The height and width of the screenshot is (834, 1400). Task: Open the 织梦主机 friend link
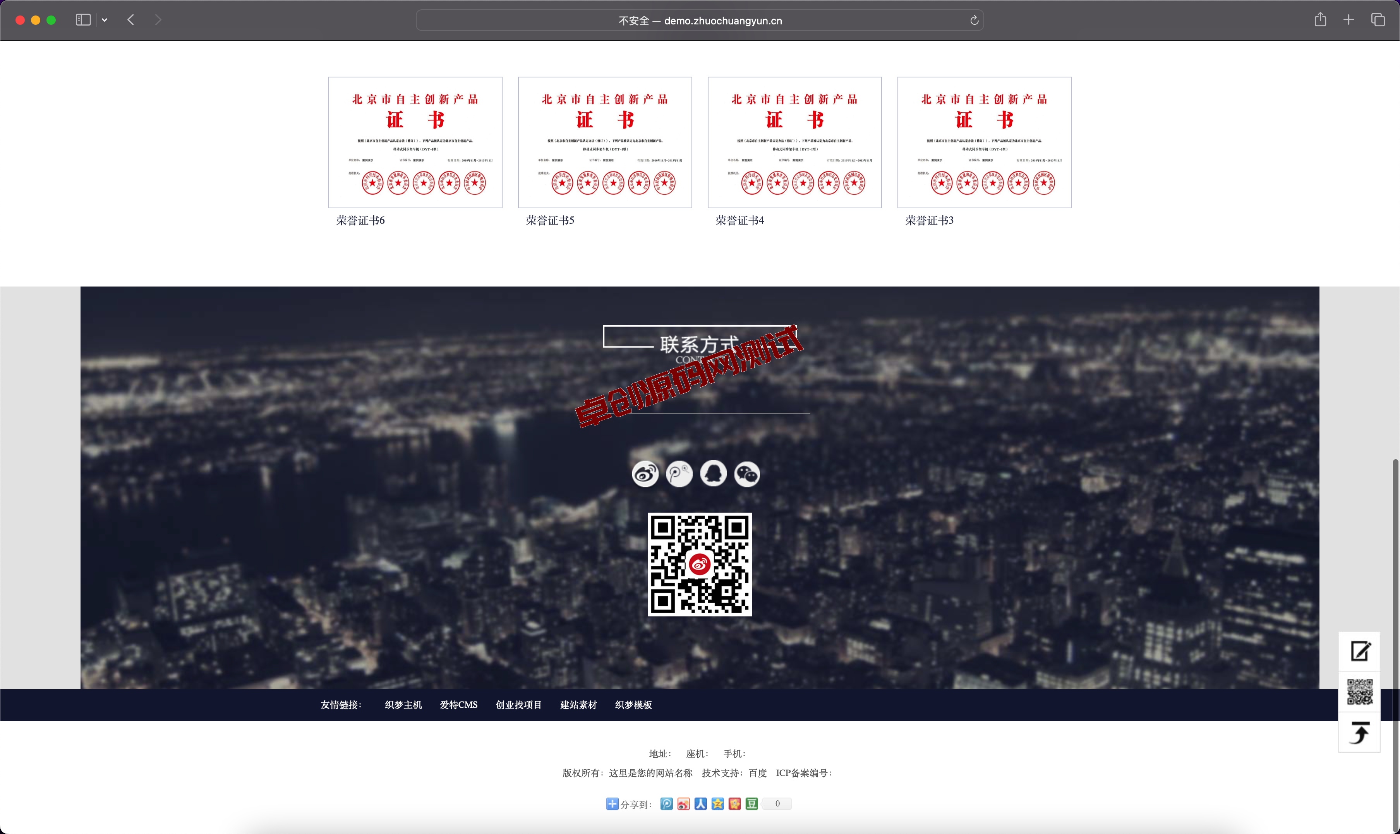pyautogui.click(x=403, y=705)
